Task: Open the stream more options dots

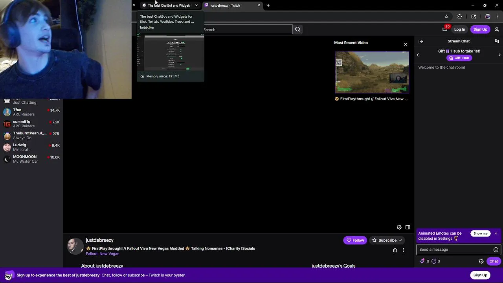Action: [403, 250]
